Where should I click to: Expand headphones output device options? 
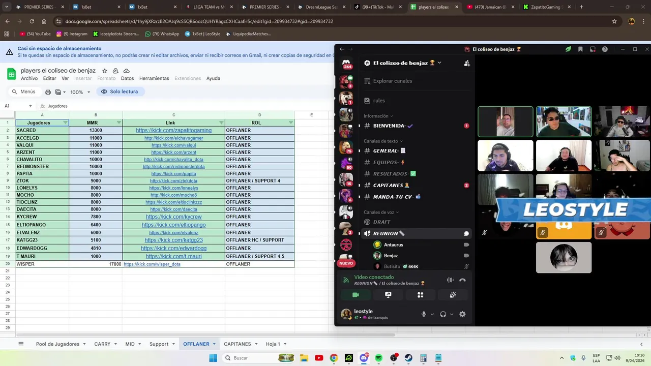[x=452, y=314]
